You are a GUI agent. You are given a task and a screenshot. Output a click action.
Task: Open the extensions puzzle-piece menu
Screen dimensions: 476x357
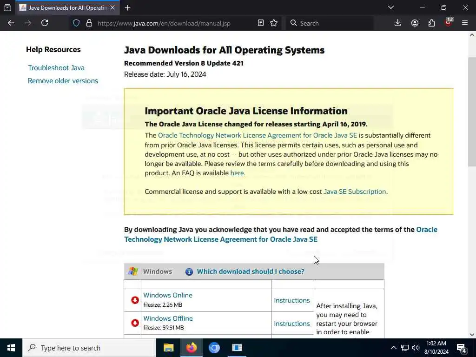click(431, 23)
